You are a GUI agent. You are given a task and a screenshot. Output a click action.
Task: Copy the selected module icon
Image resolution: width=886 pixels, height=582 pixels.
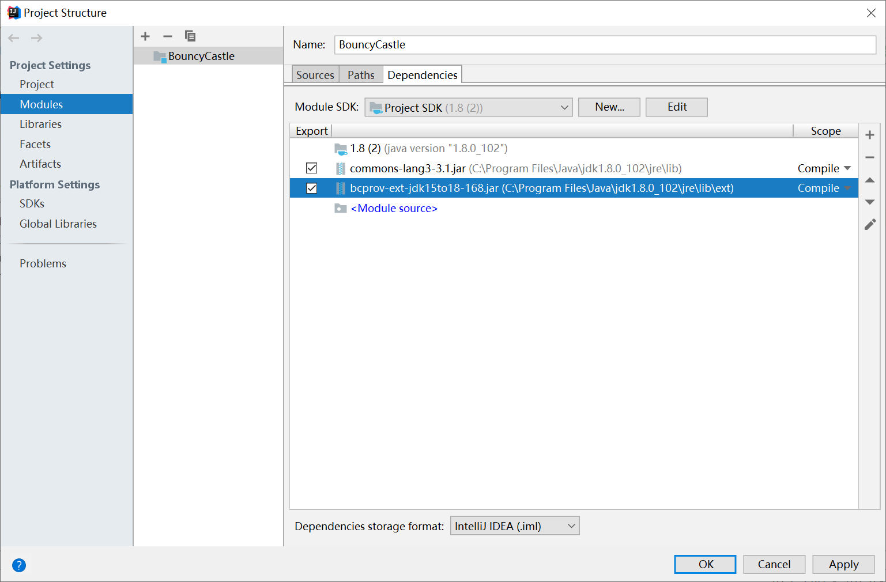click(190, 36)
